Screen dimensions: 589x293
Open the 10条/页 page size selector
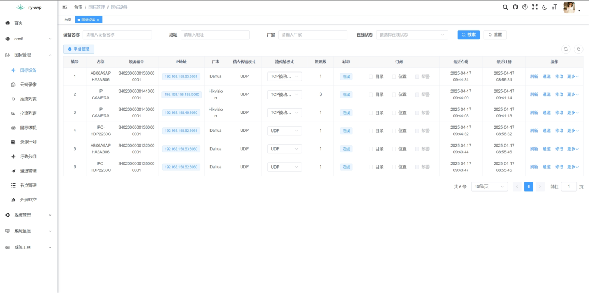tap(489, 187)
